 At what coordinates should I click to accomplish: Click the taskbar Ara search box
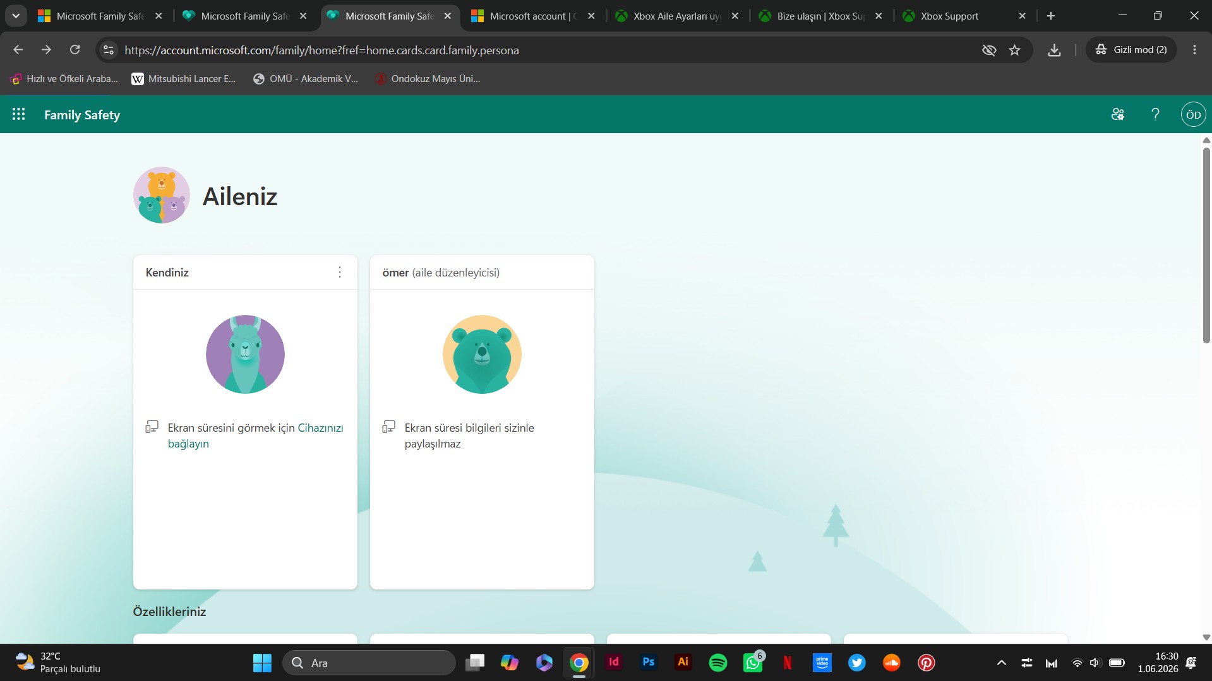point(369,663)
